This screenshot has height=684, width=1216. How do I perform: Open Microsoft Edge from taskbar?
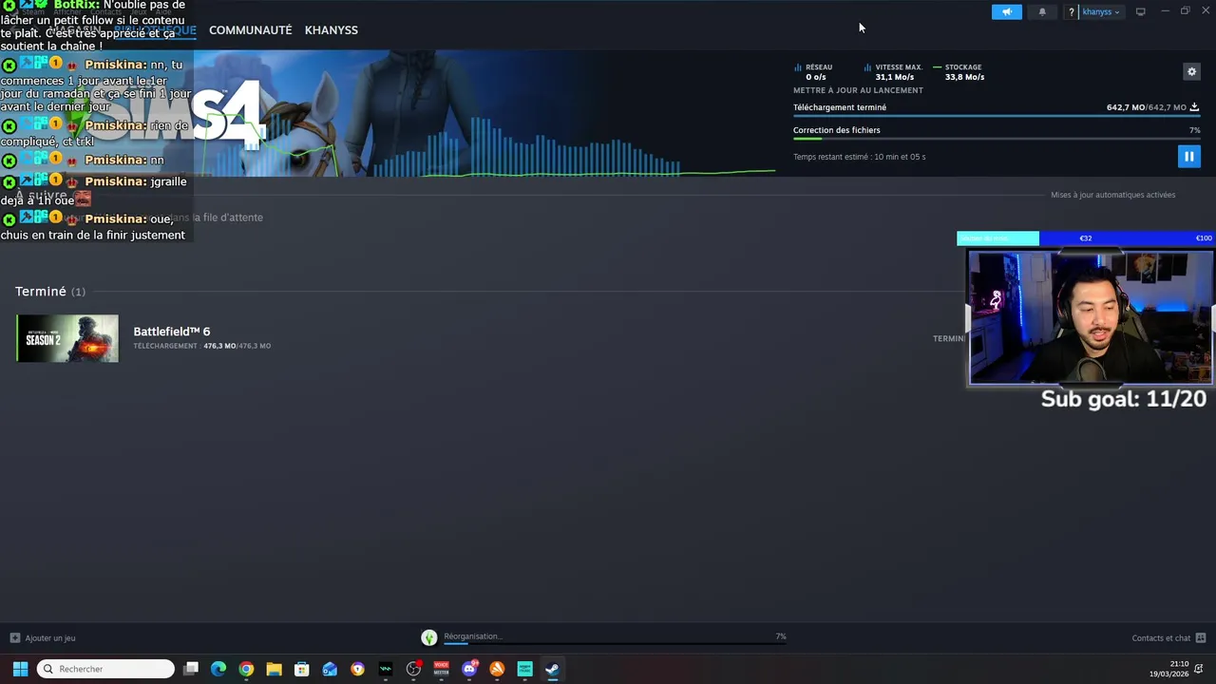click(218, 669)
